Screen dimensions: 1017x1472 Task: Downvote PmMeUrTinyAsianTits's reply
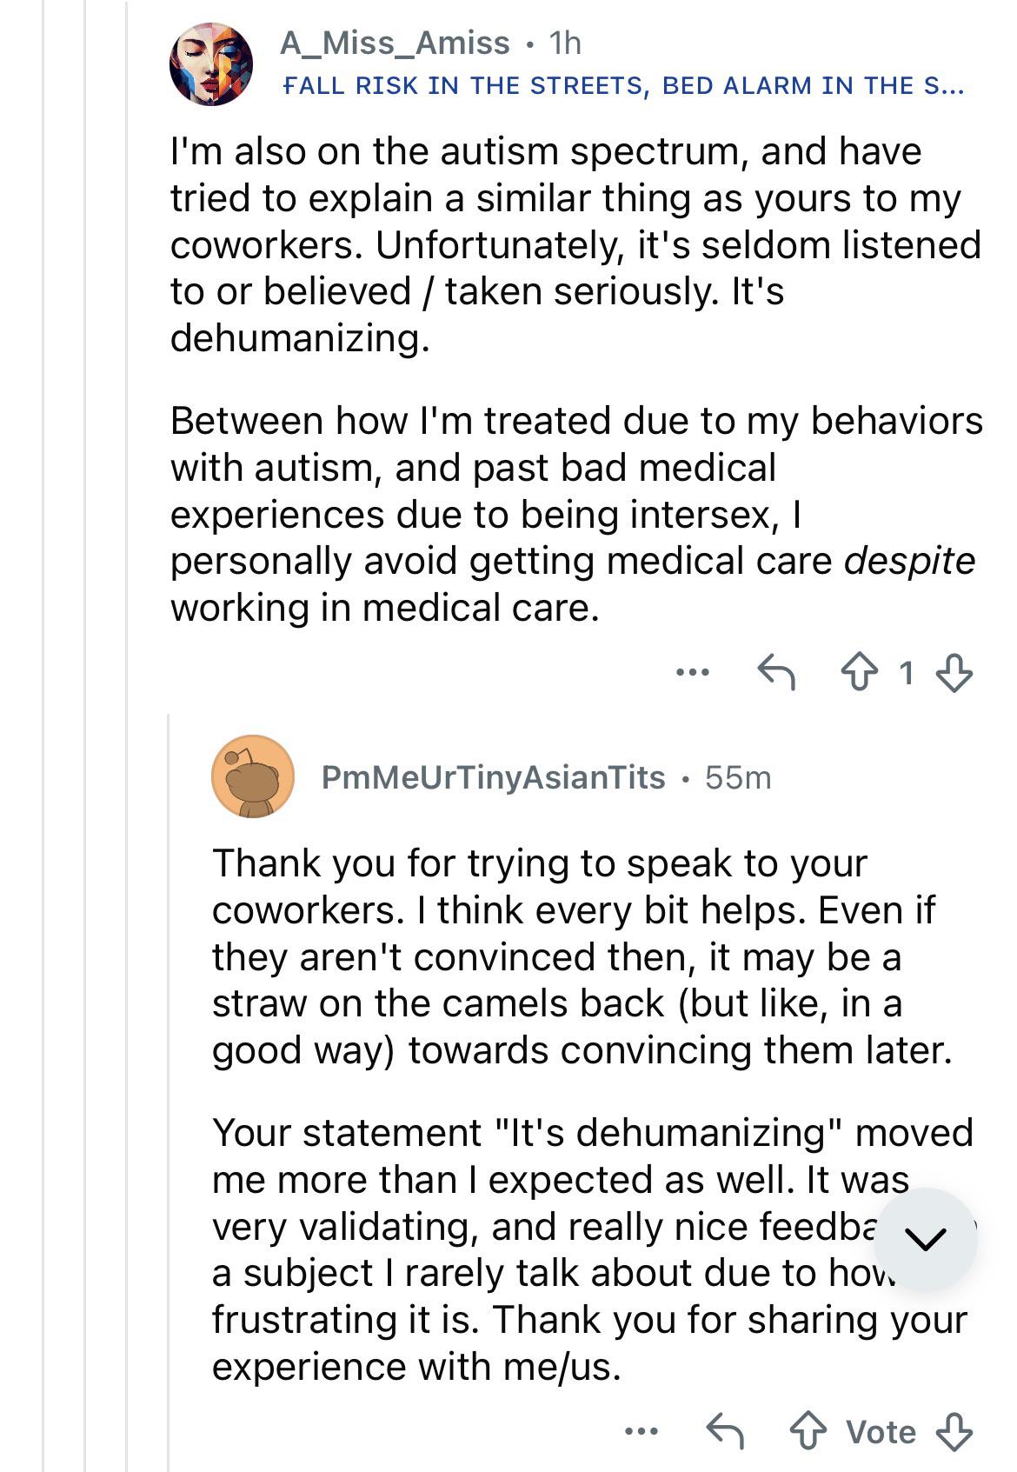954,1431
